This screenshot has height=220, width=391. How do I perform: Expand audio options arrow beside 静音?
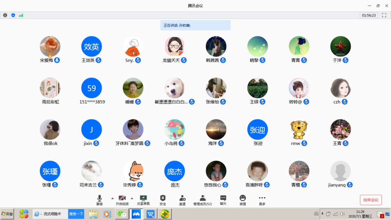(x=113, y=198)
